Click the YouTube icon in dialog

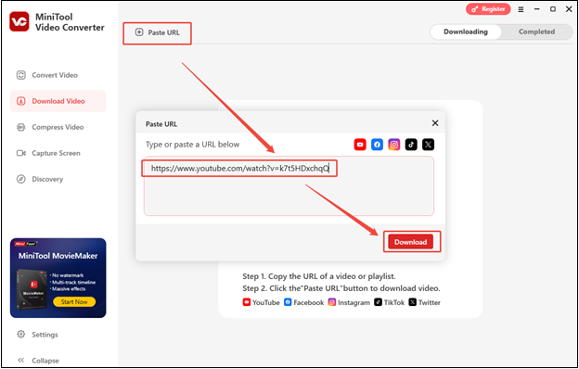click(x=360, y=145)
